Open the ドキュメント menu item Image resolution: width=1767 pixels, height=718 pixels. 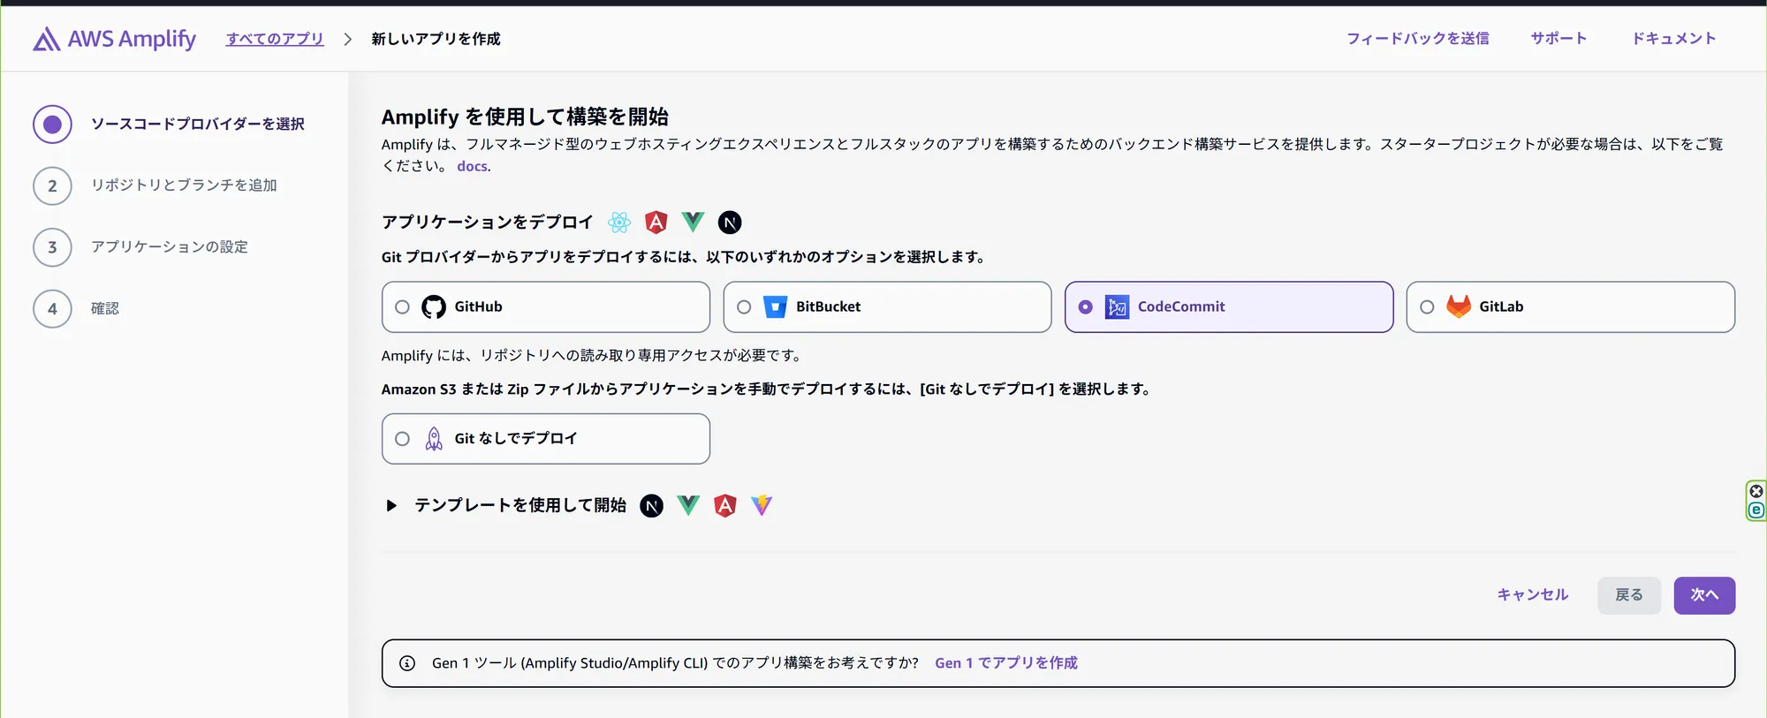[1673, 38]
